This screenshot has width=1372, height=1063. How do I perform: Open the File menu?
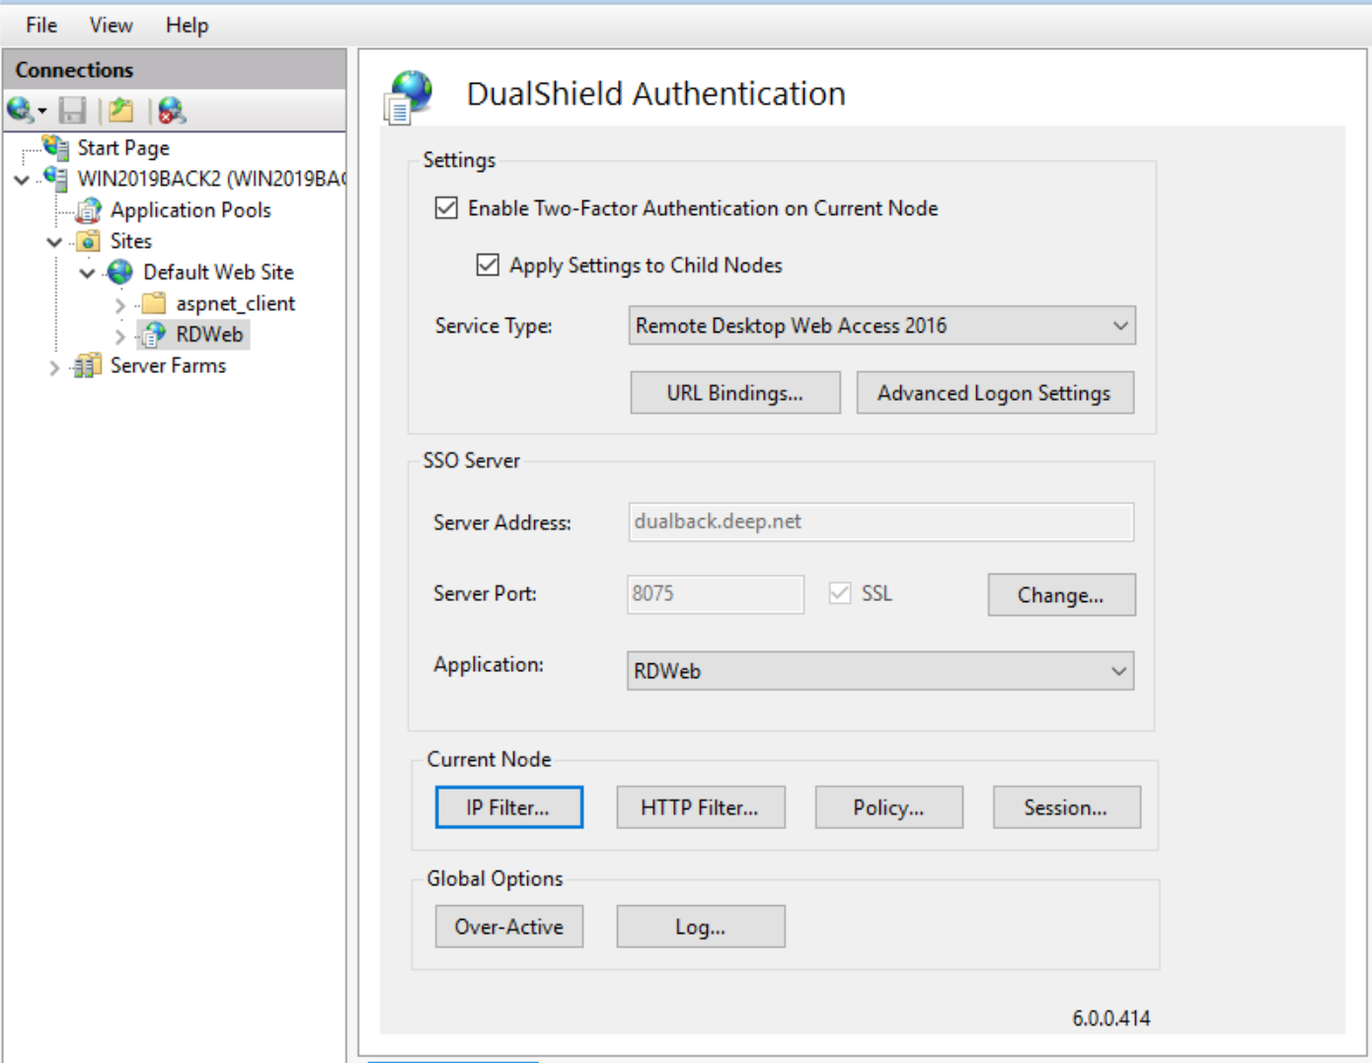41,26
